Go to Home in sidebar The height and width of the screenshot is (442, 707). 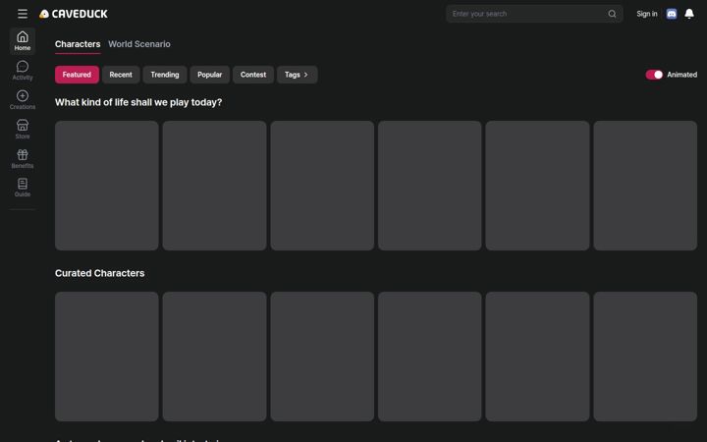[22, 41]
